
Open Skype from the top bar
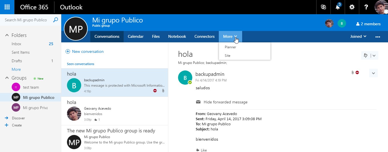point(323,7)
